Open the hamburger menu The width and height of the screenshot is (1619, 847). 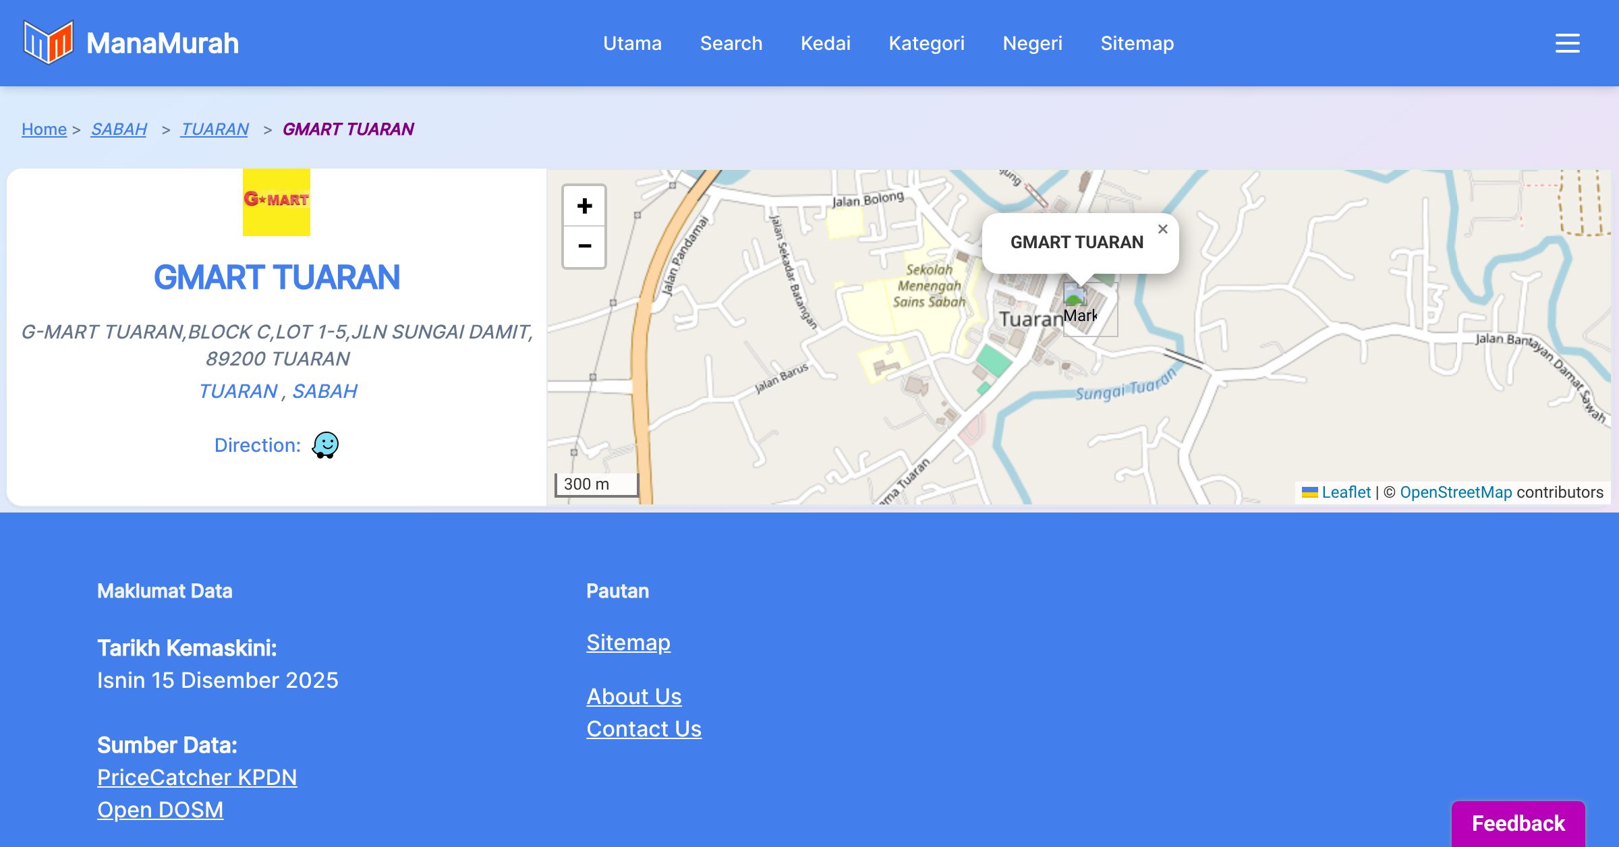pos(1567,43)
